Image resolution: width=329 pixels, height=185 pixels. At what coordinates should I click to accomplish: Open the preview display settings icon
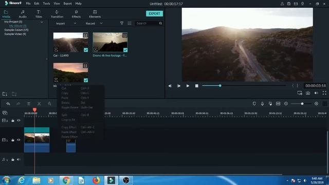tap(300, 93)
